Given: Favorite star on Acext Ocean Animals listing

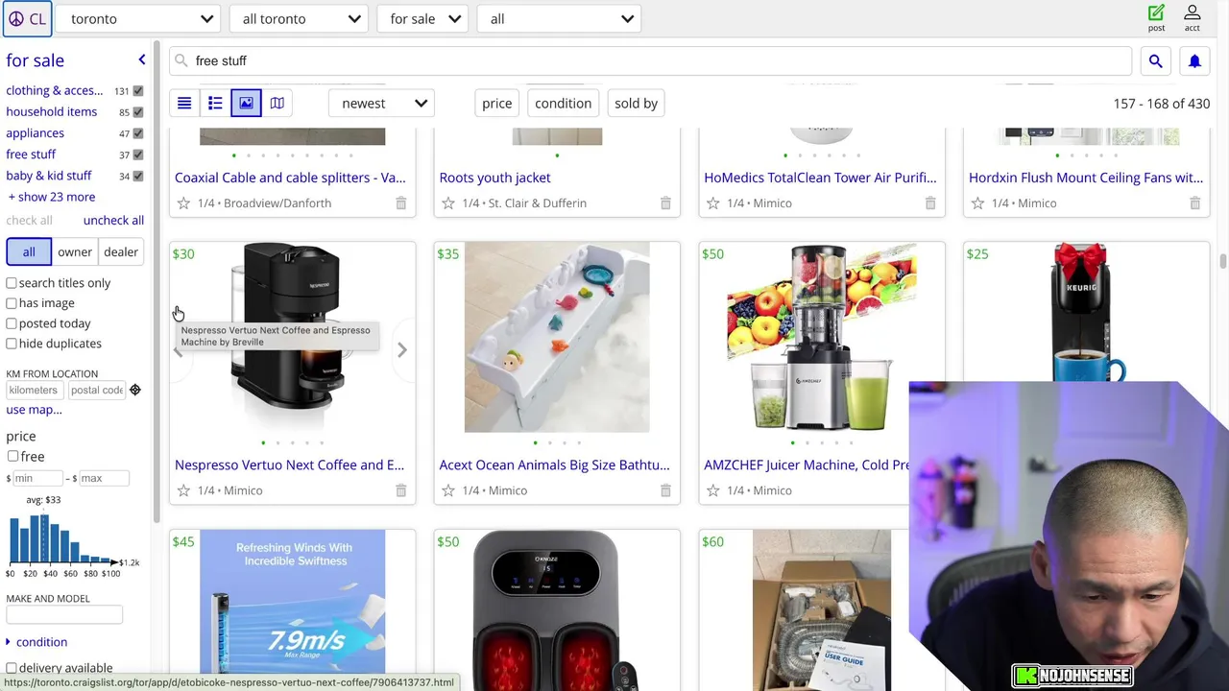Looking at the screenshot, I should [x=448, y=490].
